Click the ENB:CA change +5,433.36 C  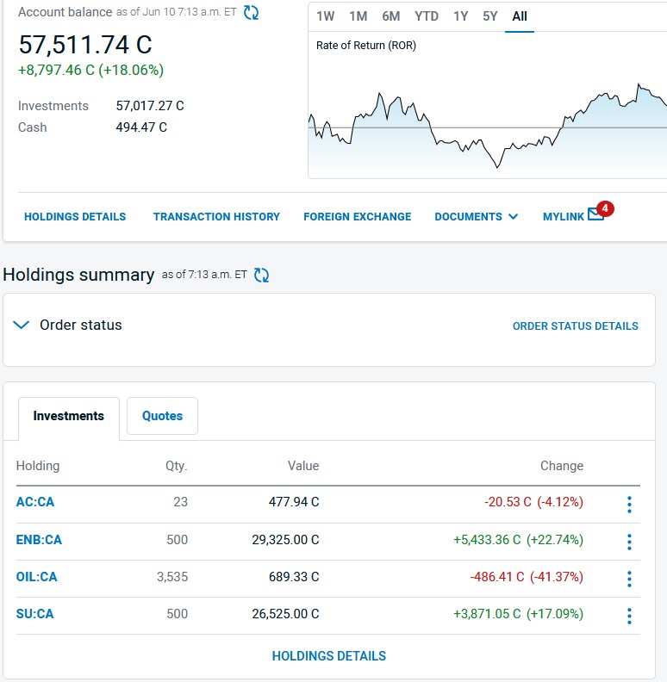point(487,540)
